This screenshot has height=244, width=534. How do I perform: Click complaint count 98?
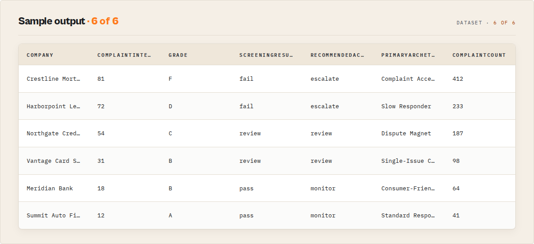tap(456, 161)
